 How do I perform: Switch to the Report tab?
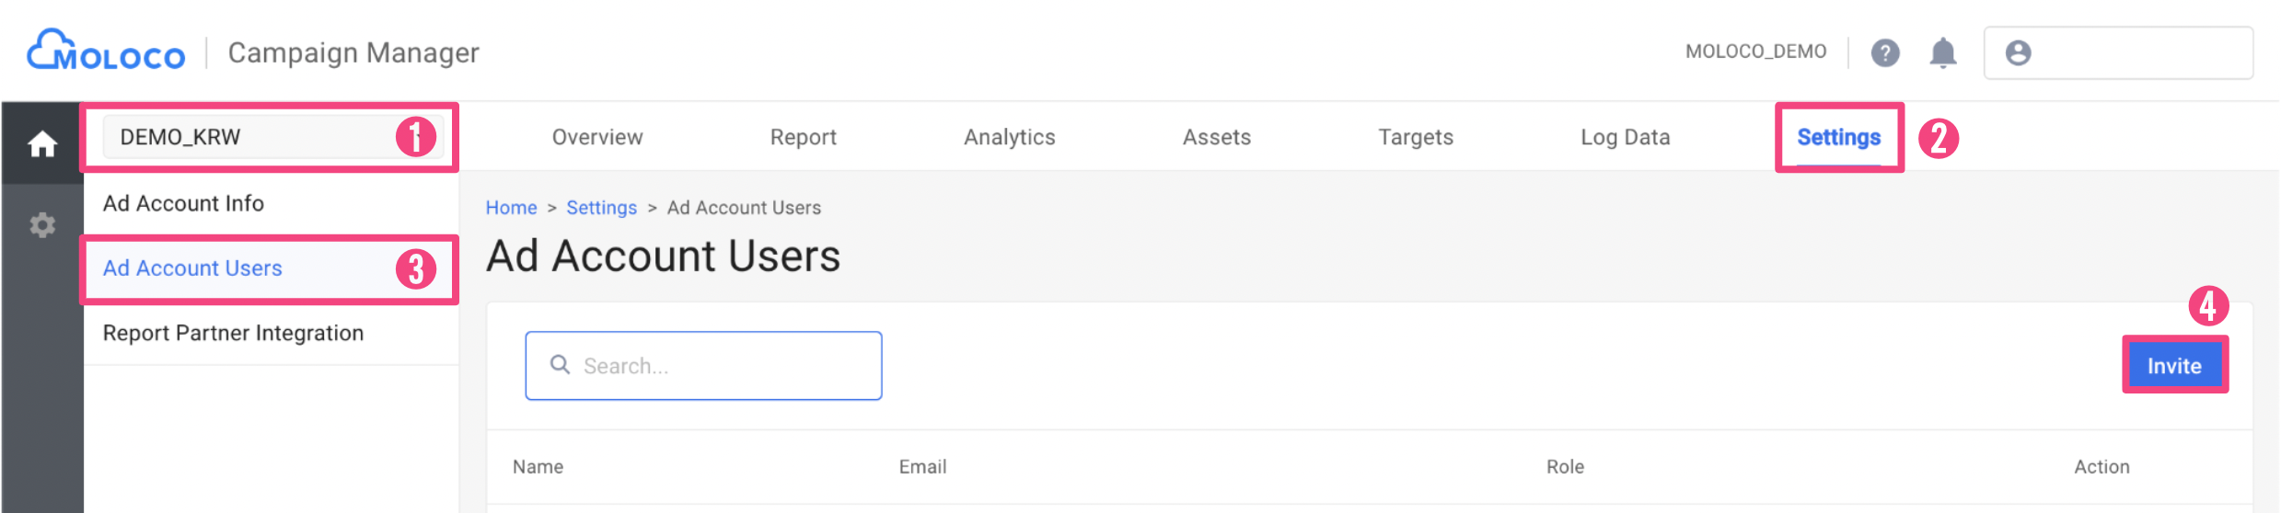click(803, 137)
